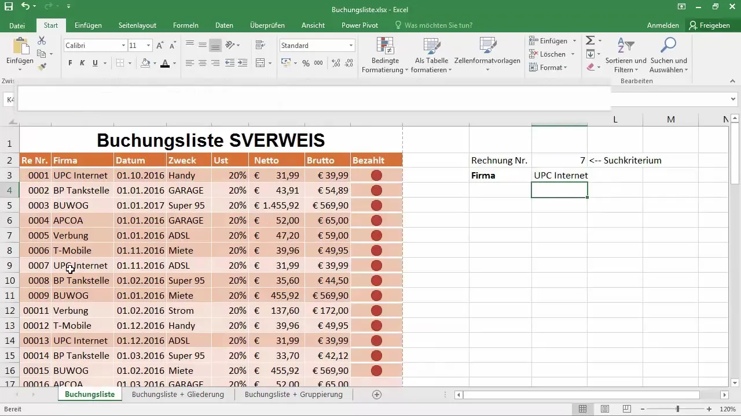Image resolution: width=741 pixels, height=416 pixels.
Task: Open the Calibri font name dropdown
Action: pyautogui.click(x=123, y=45)
